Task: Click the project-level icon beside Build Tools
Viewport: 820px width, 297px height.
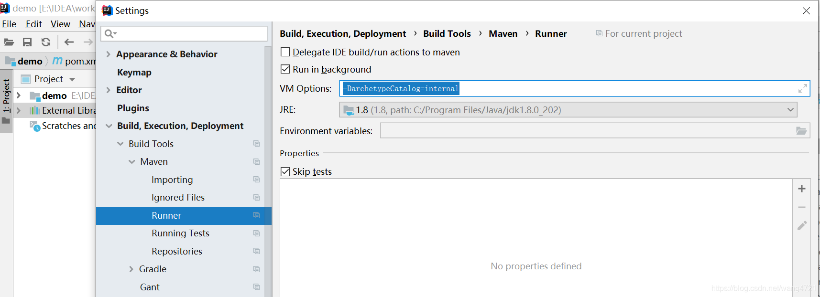Action: [256, 144]
